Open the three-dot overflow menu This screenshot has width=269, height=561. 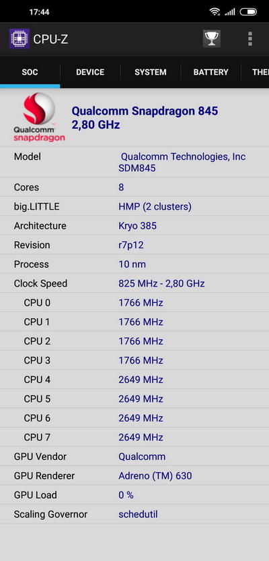(250, 38)
